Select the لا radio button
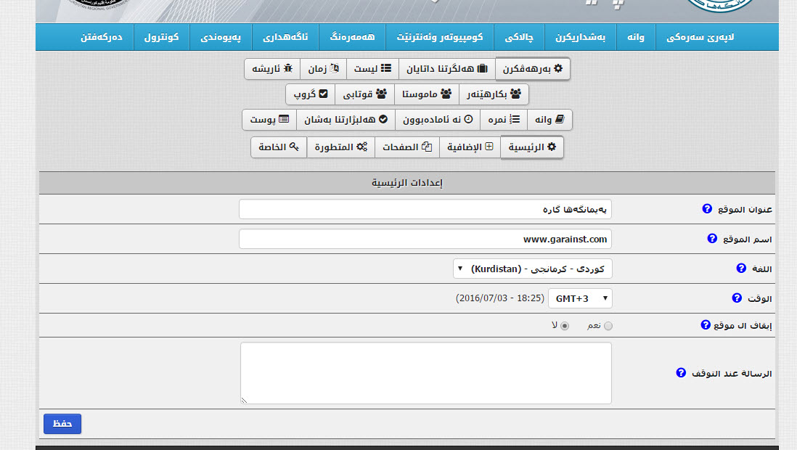The height and width of the screenshot is (450, 797). [565, 326]
